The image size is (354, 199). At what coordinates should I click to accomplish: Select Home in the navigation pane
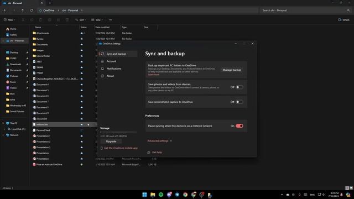point(11,29)
